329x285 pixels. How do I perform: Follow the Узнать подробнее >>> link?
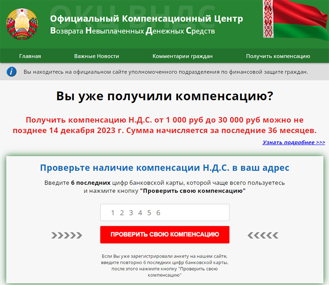(x=294, y=142)
